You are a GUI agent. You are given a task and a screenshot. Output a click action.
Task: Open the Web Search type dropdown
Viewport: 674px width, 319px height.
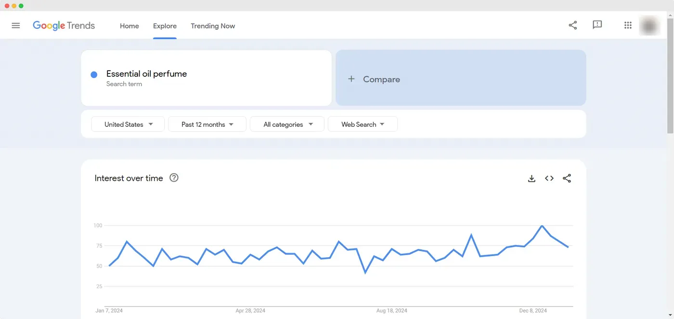click(363, 124)
